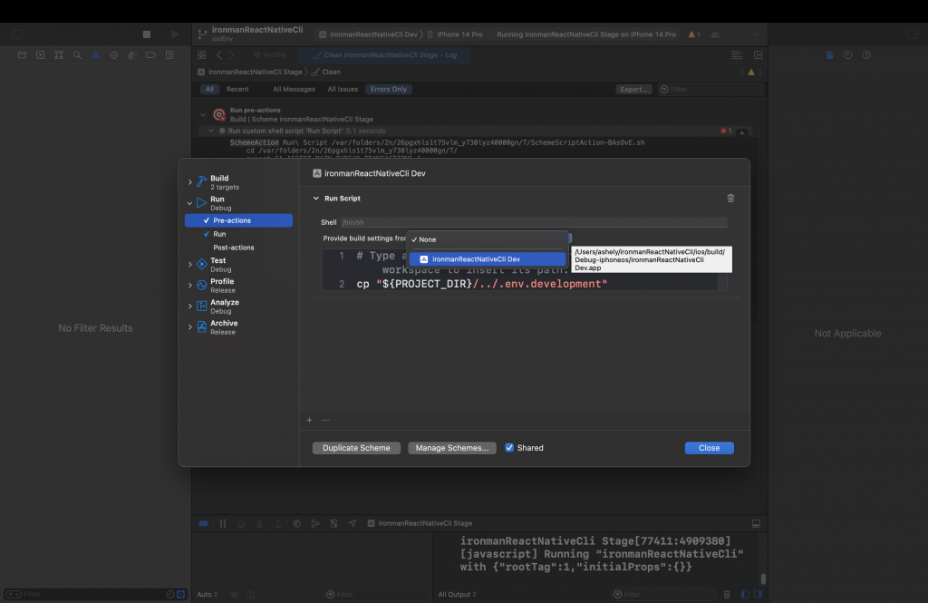Open the Debug navigator icon
Image resolution: width=928 pixels, height=603 pixels.
[132, 55]
